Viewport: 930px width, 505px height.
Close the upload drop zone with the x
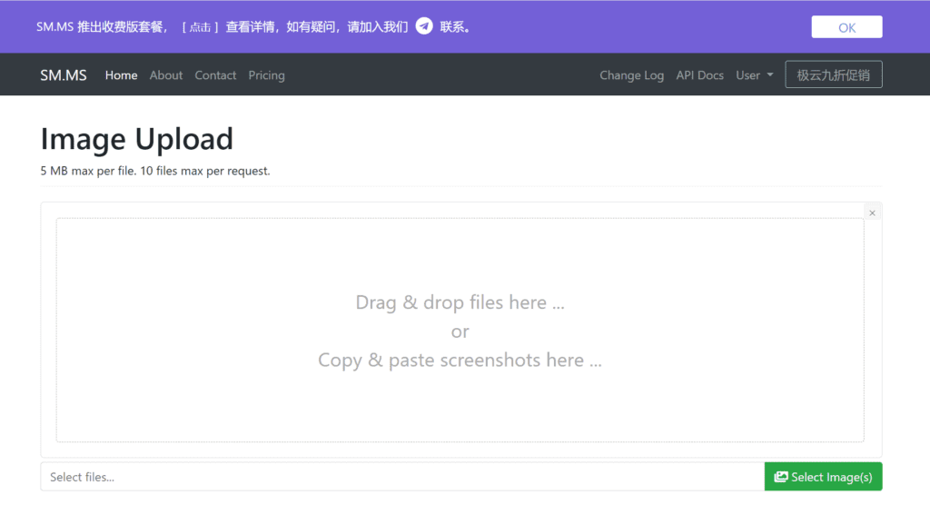872,213
